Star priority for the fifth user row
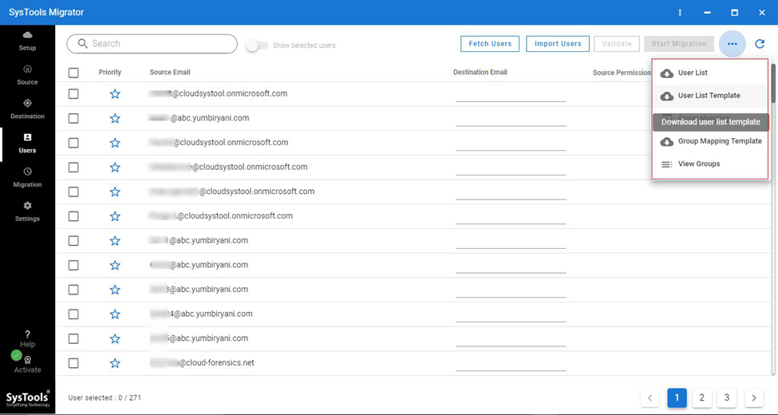The image size is (778, 415). [x=115, y=192]
